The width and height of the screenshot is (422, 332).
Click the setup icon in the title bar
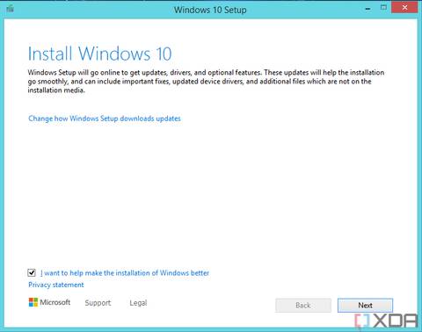(11, 9)
